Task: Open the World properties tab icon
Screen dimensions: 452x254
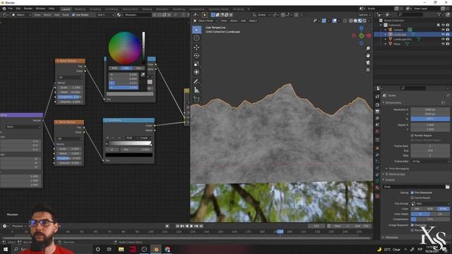Action: coord(377,132)
